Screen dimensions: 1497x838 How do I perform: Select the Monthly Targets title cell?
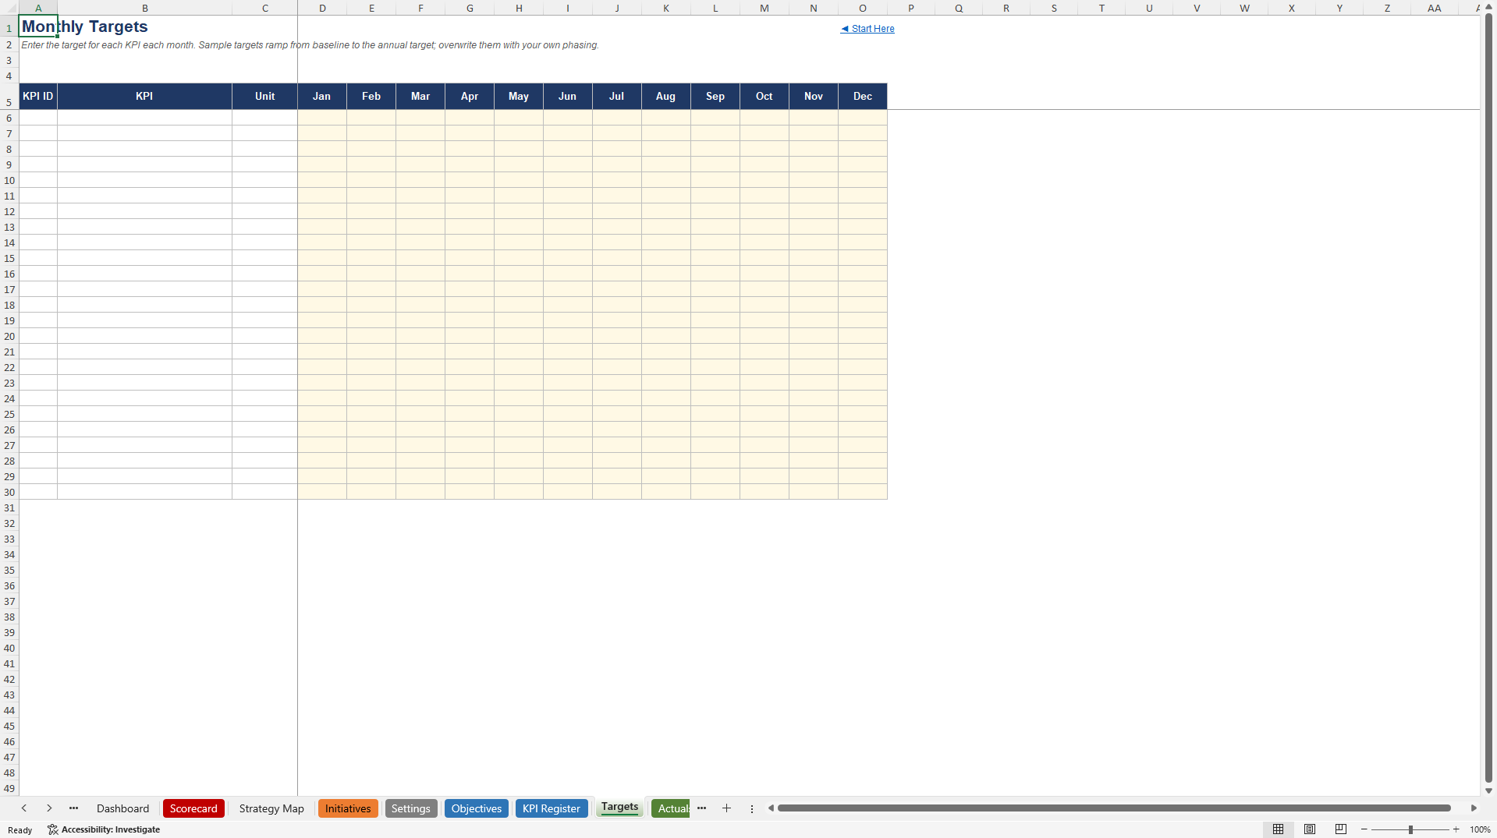pyautogui.click(x=38, y=27)
